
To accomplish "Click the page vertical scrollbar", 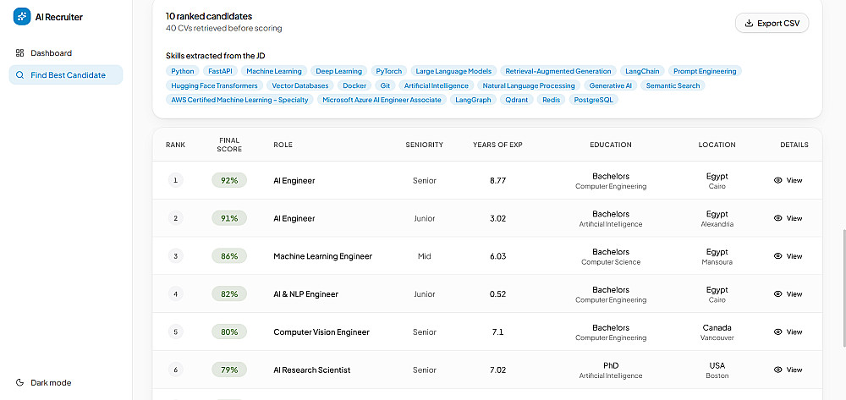I will pos(843,288).
